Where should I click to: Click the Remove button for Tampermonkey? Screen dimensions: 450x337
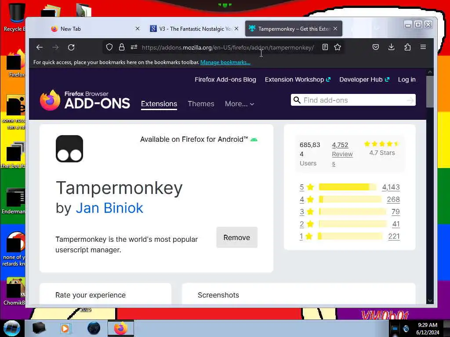click(237, 237)
